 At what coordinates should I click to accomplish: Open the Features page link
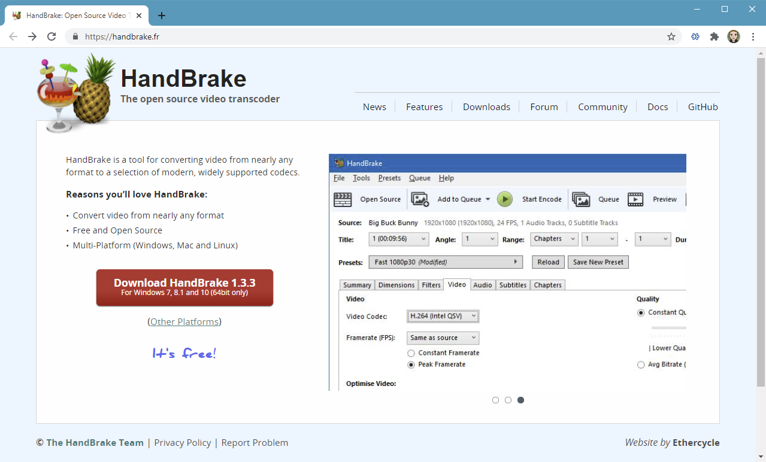click(425, 107)
